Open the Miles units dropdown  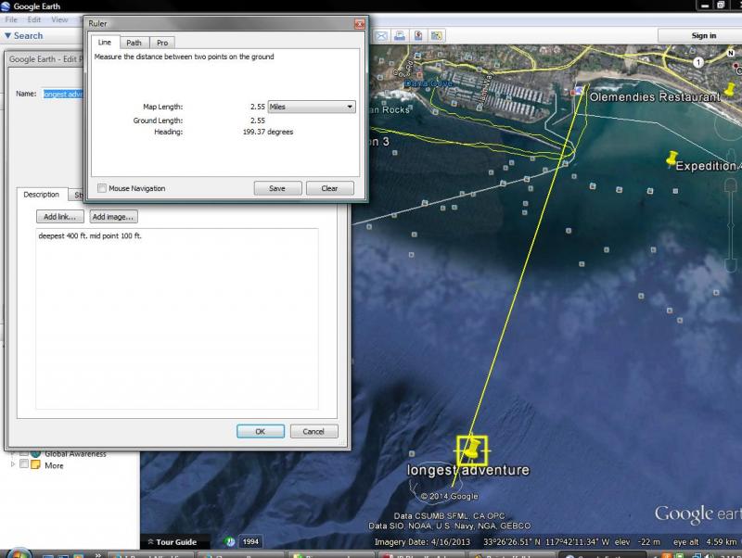[312, 107]
